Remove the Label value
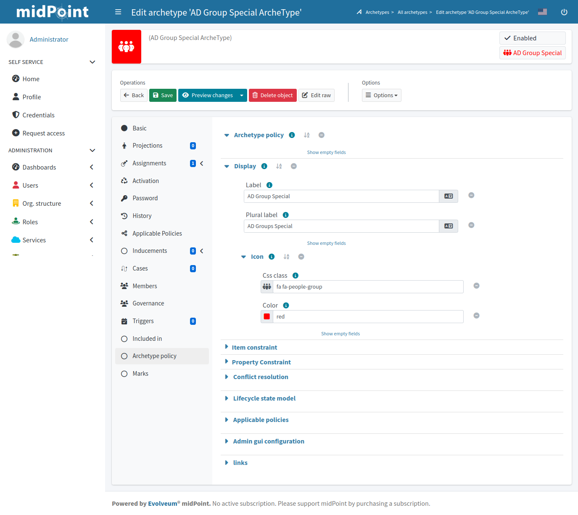Screen dimensions: 578x515 point(471,195)
